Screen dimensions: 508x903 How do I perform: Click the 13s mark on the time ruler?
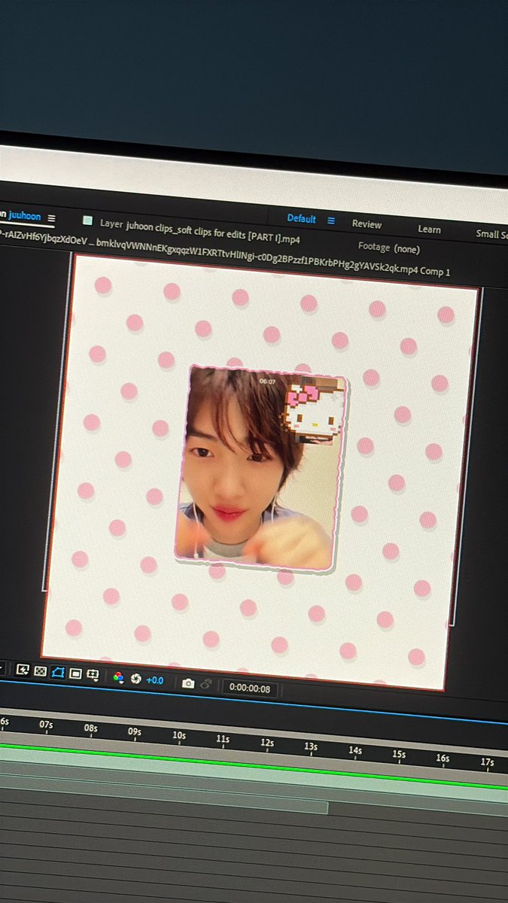click(311, 746)
